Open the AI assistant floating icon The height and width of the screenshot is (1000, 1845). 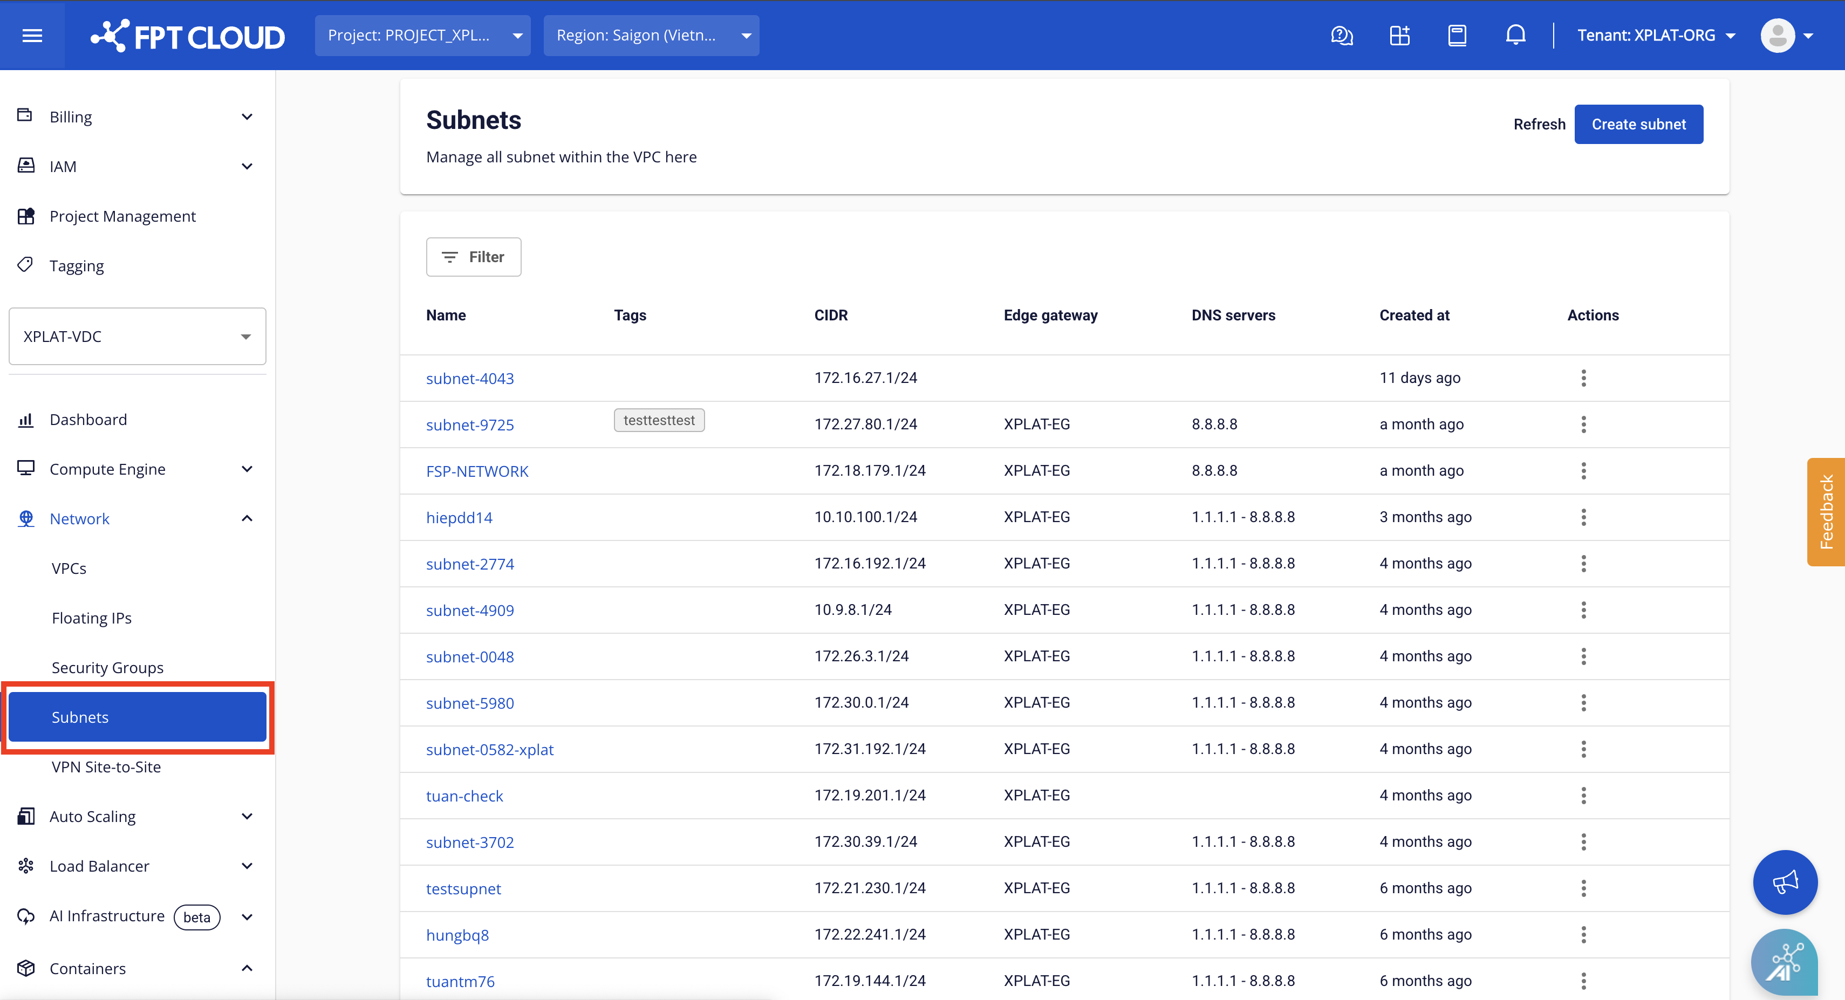click(1784, 961)
